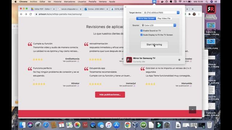The image size is (232, 130).
Task: Open iTunes music icon in the Dock
Action: click(x=108, y=125)
